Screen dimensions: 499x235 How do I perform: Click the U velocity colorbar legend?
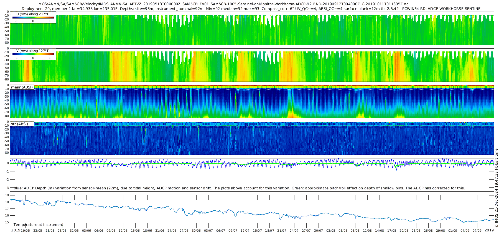point(33,18)
